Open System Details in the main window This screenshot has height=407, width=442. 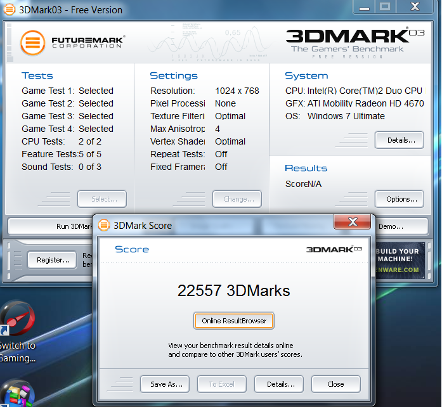400,140
